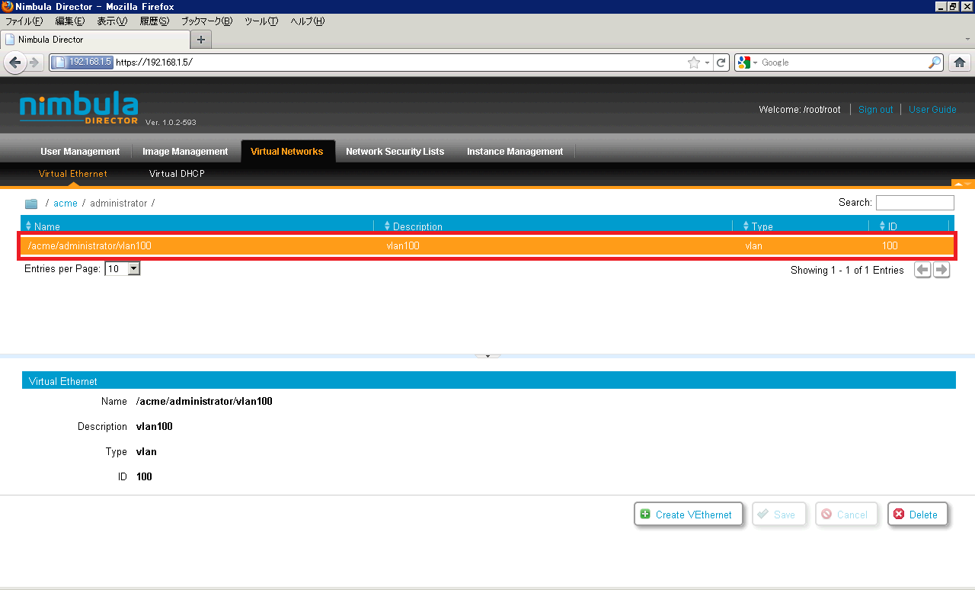Viewport: 975px width, 590px height.
Task: Click the splitter collapse handle above details
Action: [x=487, y=356]
